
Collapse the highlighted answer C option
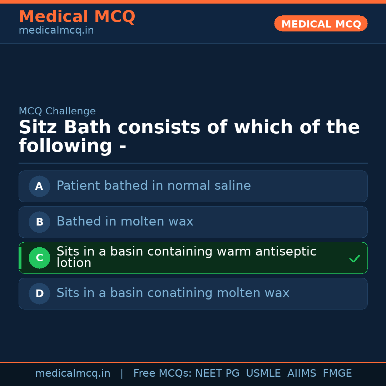click(193, 258)
